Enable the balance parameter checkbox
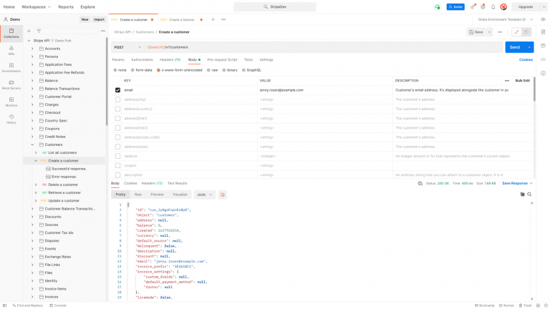The width and height of the screenshot is (550, 309). pos(117,156)
